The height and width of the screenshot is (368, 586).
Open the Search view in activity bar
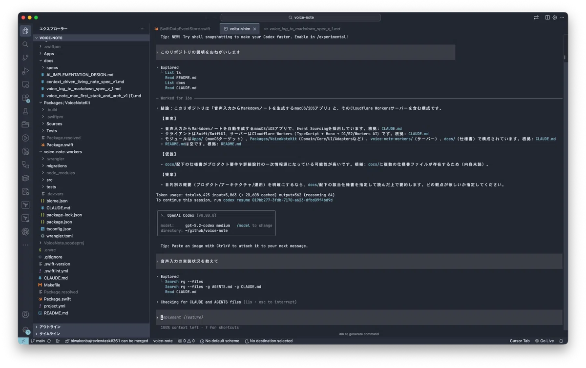pyautogui.click(x=25, y=44)
